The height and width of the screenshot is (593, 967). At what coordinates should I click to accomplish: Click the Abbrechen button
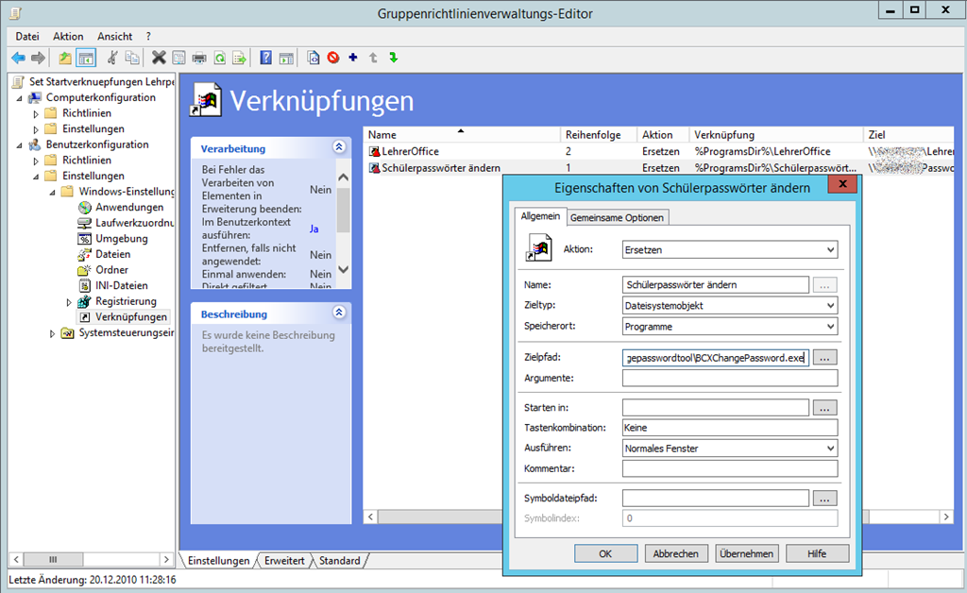pos(675,553)
